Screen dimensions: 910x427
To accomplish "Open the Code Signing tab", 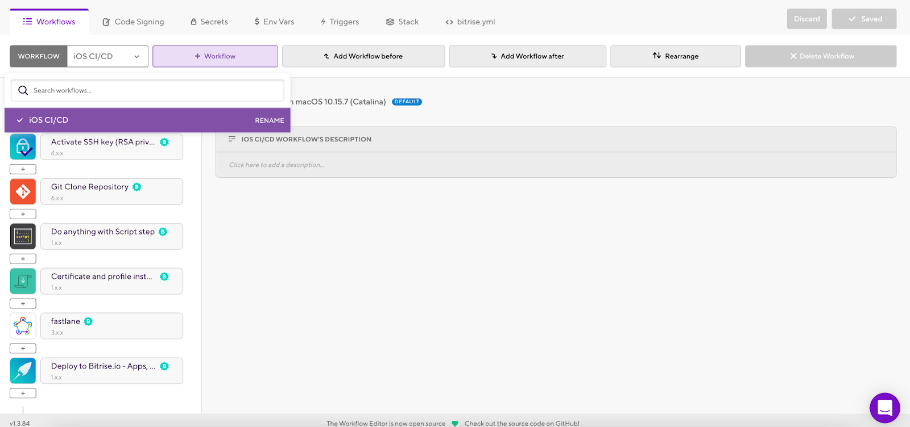I will [x=133, y=22].
